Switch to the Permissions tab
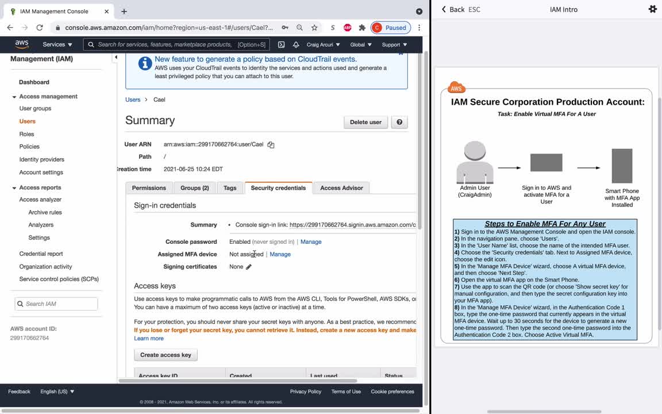This screenshot has height=414, width=662. tap(149, 188)
